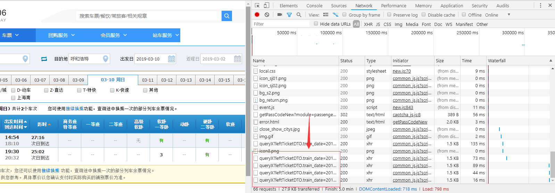Open calendar icon for return date

point(238,59)
